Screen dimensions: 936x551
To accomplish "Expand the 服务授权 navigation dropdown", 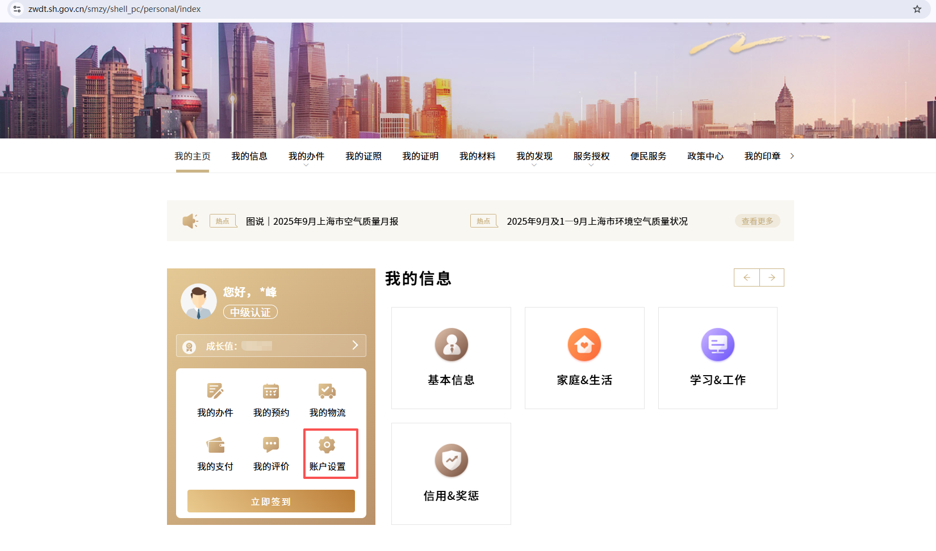I will click(x=591, y=157).
